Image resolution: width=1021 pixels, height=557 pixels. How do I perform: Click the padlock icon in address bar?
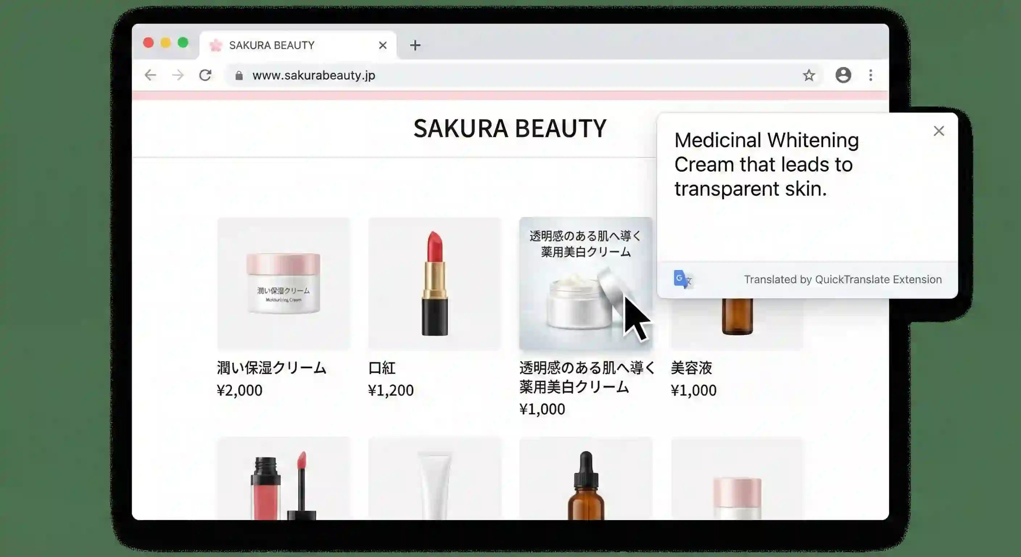(x=239, y=75)
